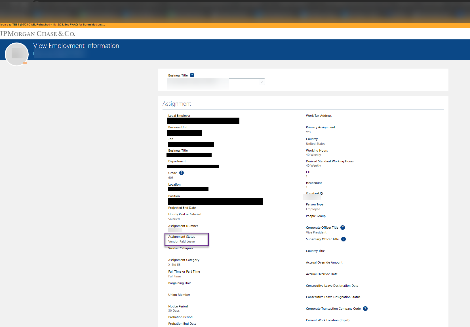Click the Work Tax Address label
The image size is (470, 327).
click(x=319, y=116)
